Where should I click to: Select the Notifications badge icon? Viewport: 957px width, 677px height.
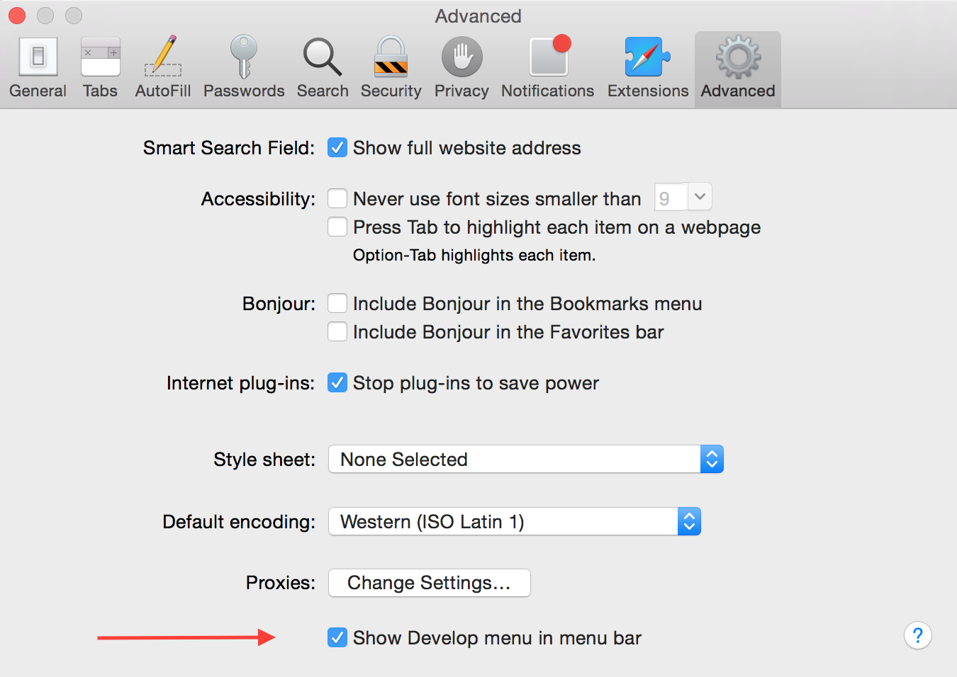(x=550, y=56)
